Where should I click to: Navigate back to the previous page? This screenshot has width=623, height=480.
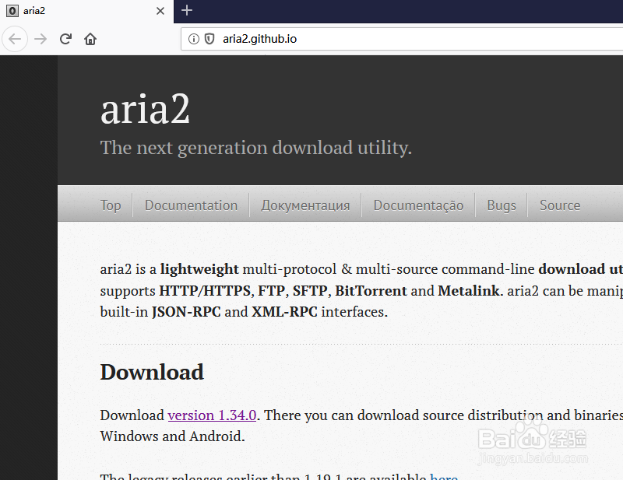click(x=15, y=39)
